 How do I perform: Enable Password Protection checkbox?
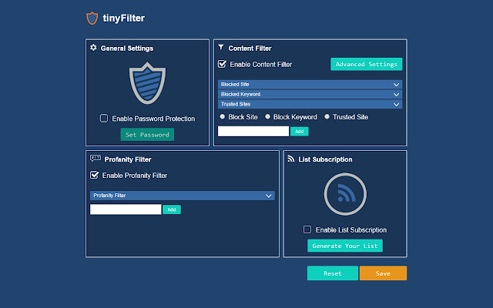[x=104, y=118]
